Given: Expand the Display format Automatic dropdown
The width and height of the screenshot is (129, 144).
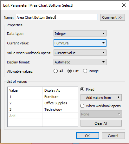Looking at the screenshot, I should (x=80, y=62).
